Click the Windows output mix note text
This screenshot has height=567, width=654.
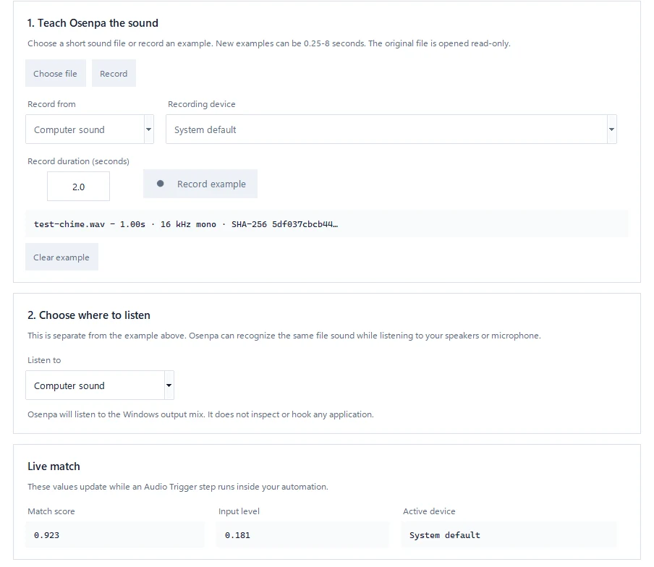coord(200,414)
